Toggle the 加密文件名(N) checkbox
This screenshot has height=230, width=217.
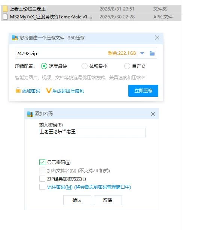(x=42, y=170)
